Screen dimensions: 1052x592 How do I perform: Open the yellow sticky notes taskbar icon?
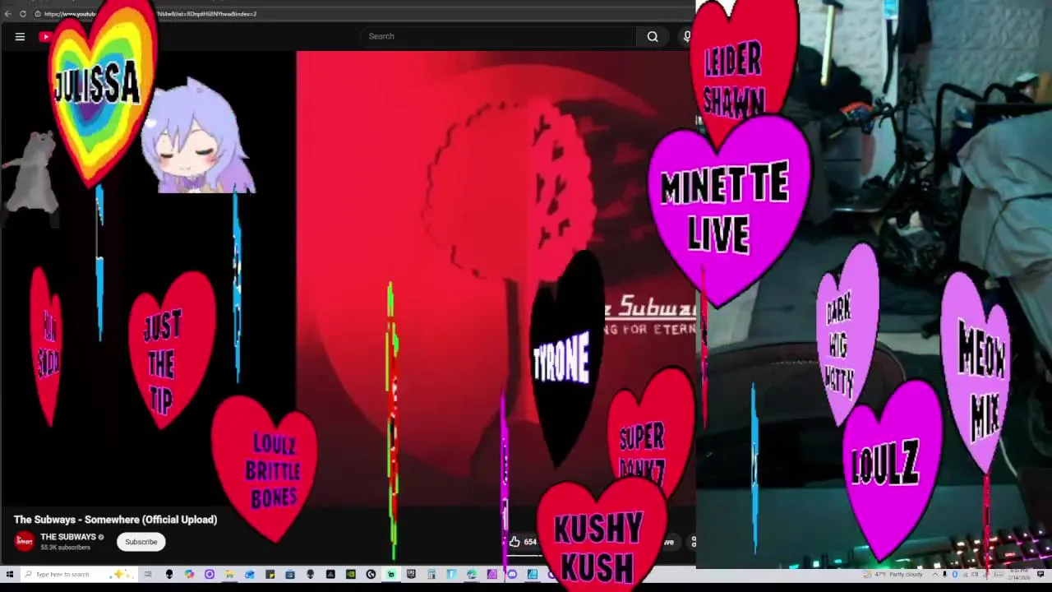click(270, 574)
